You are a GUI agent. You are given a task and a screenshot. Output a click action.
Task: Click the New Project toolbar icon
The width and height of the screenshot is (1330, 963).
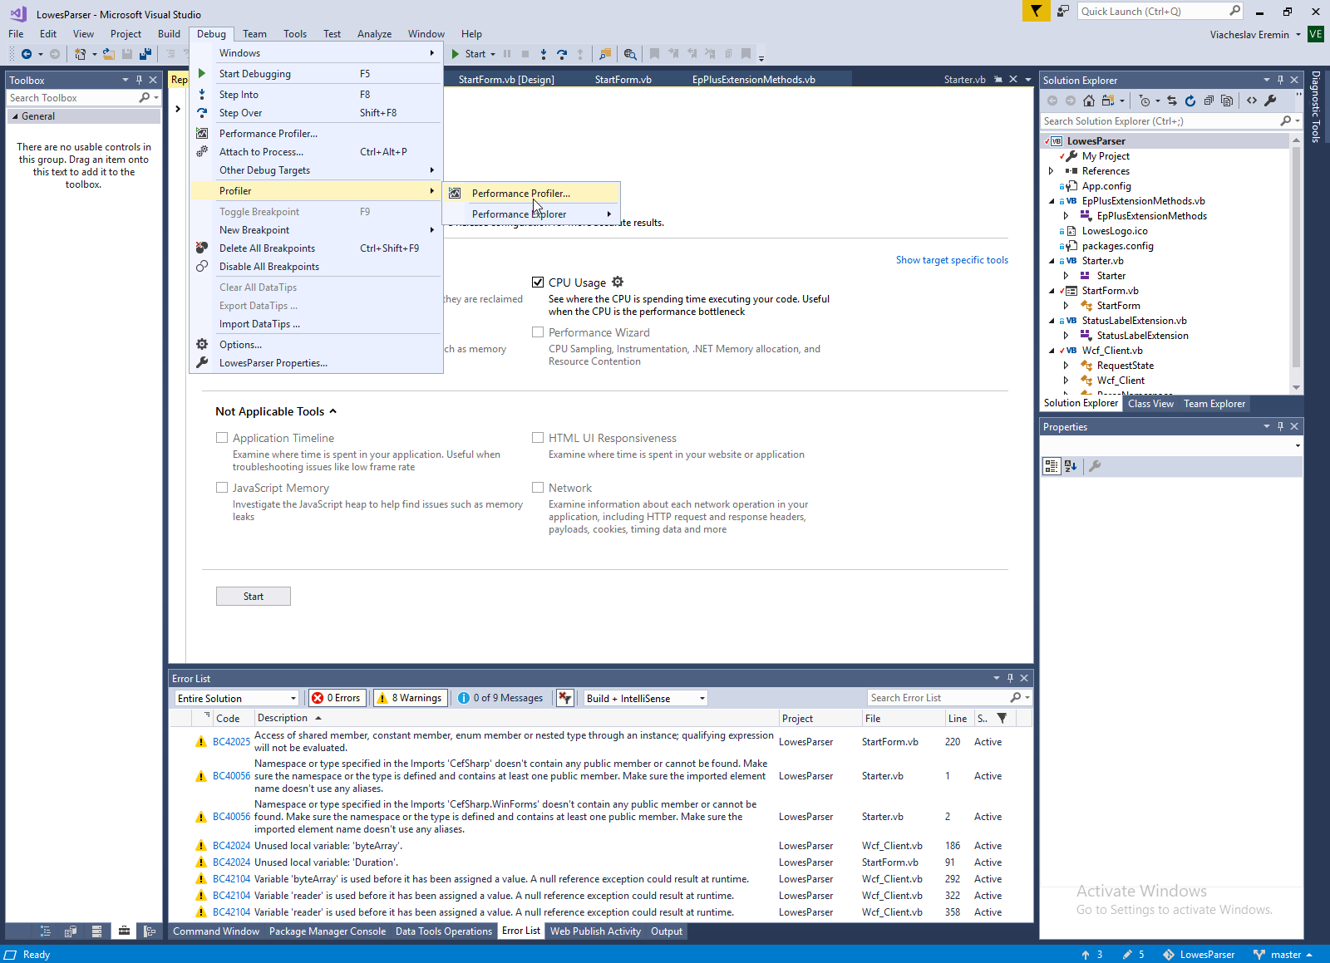(80, 54)
